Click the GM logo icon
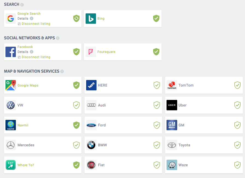This screenshot has width=245, height=178. 172,125
